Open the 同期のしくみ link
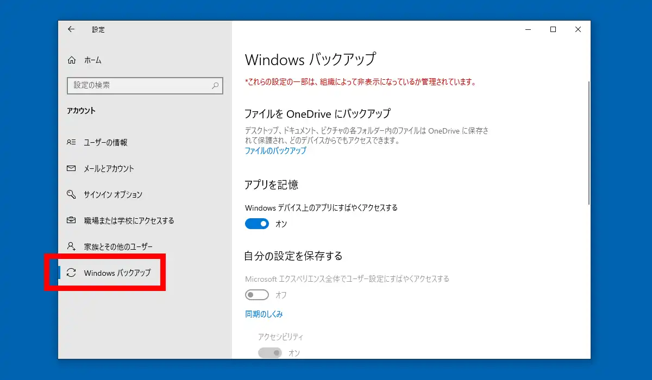Image resolution: width=652 pixels, height=380 pixels. pyautogui.click(x=264, y=314)
